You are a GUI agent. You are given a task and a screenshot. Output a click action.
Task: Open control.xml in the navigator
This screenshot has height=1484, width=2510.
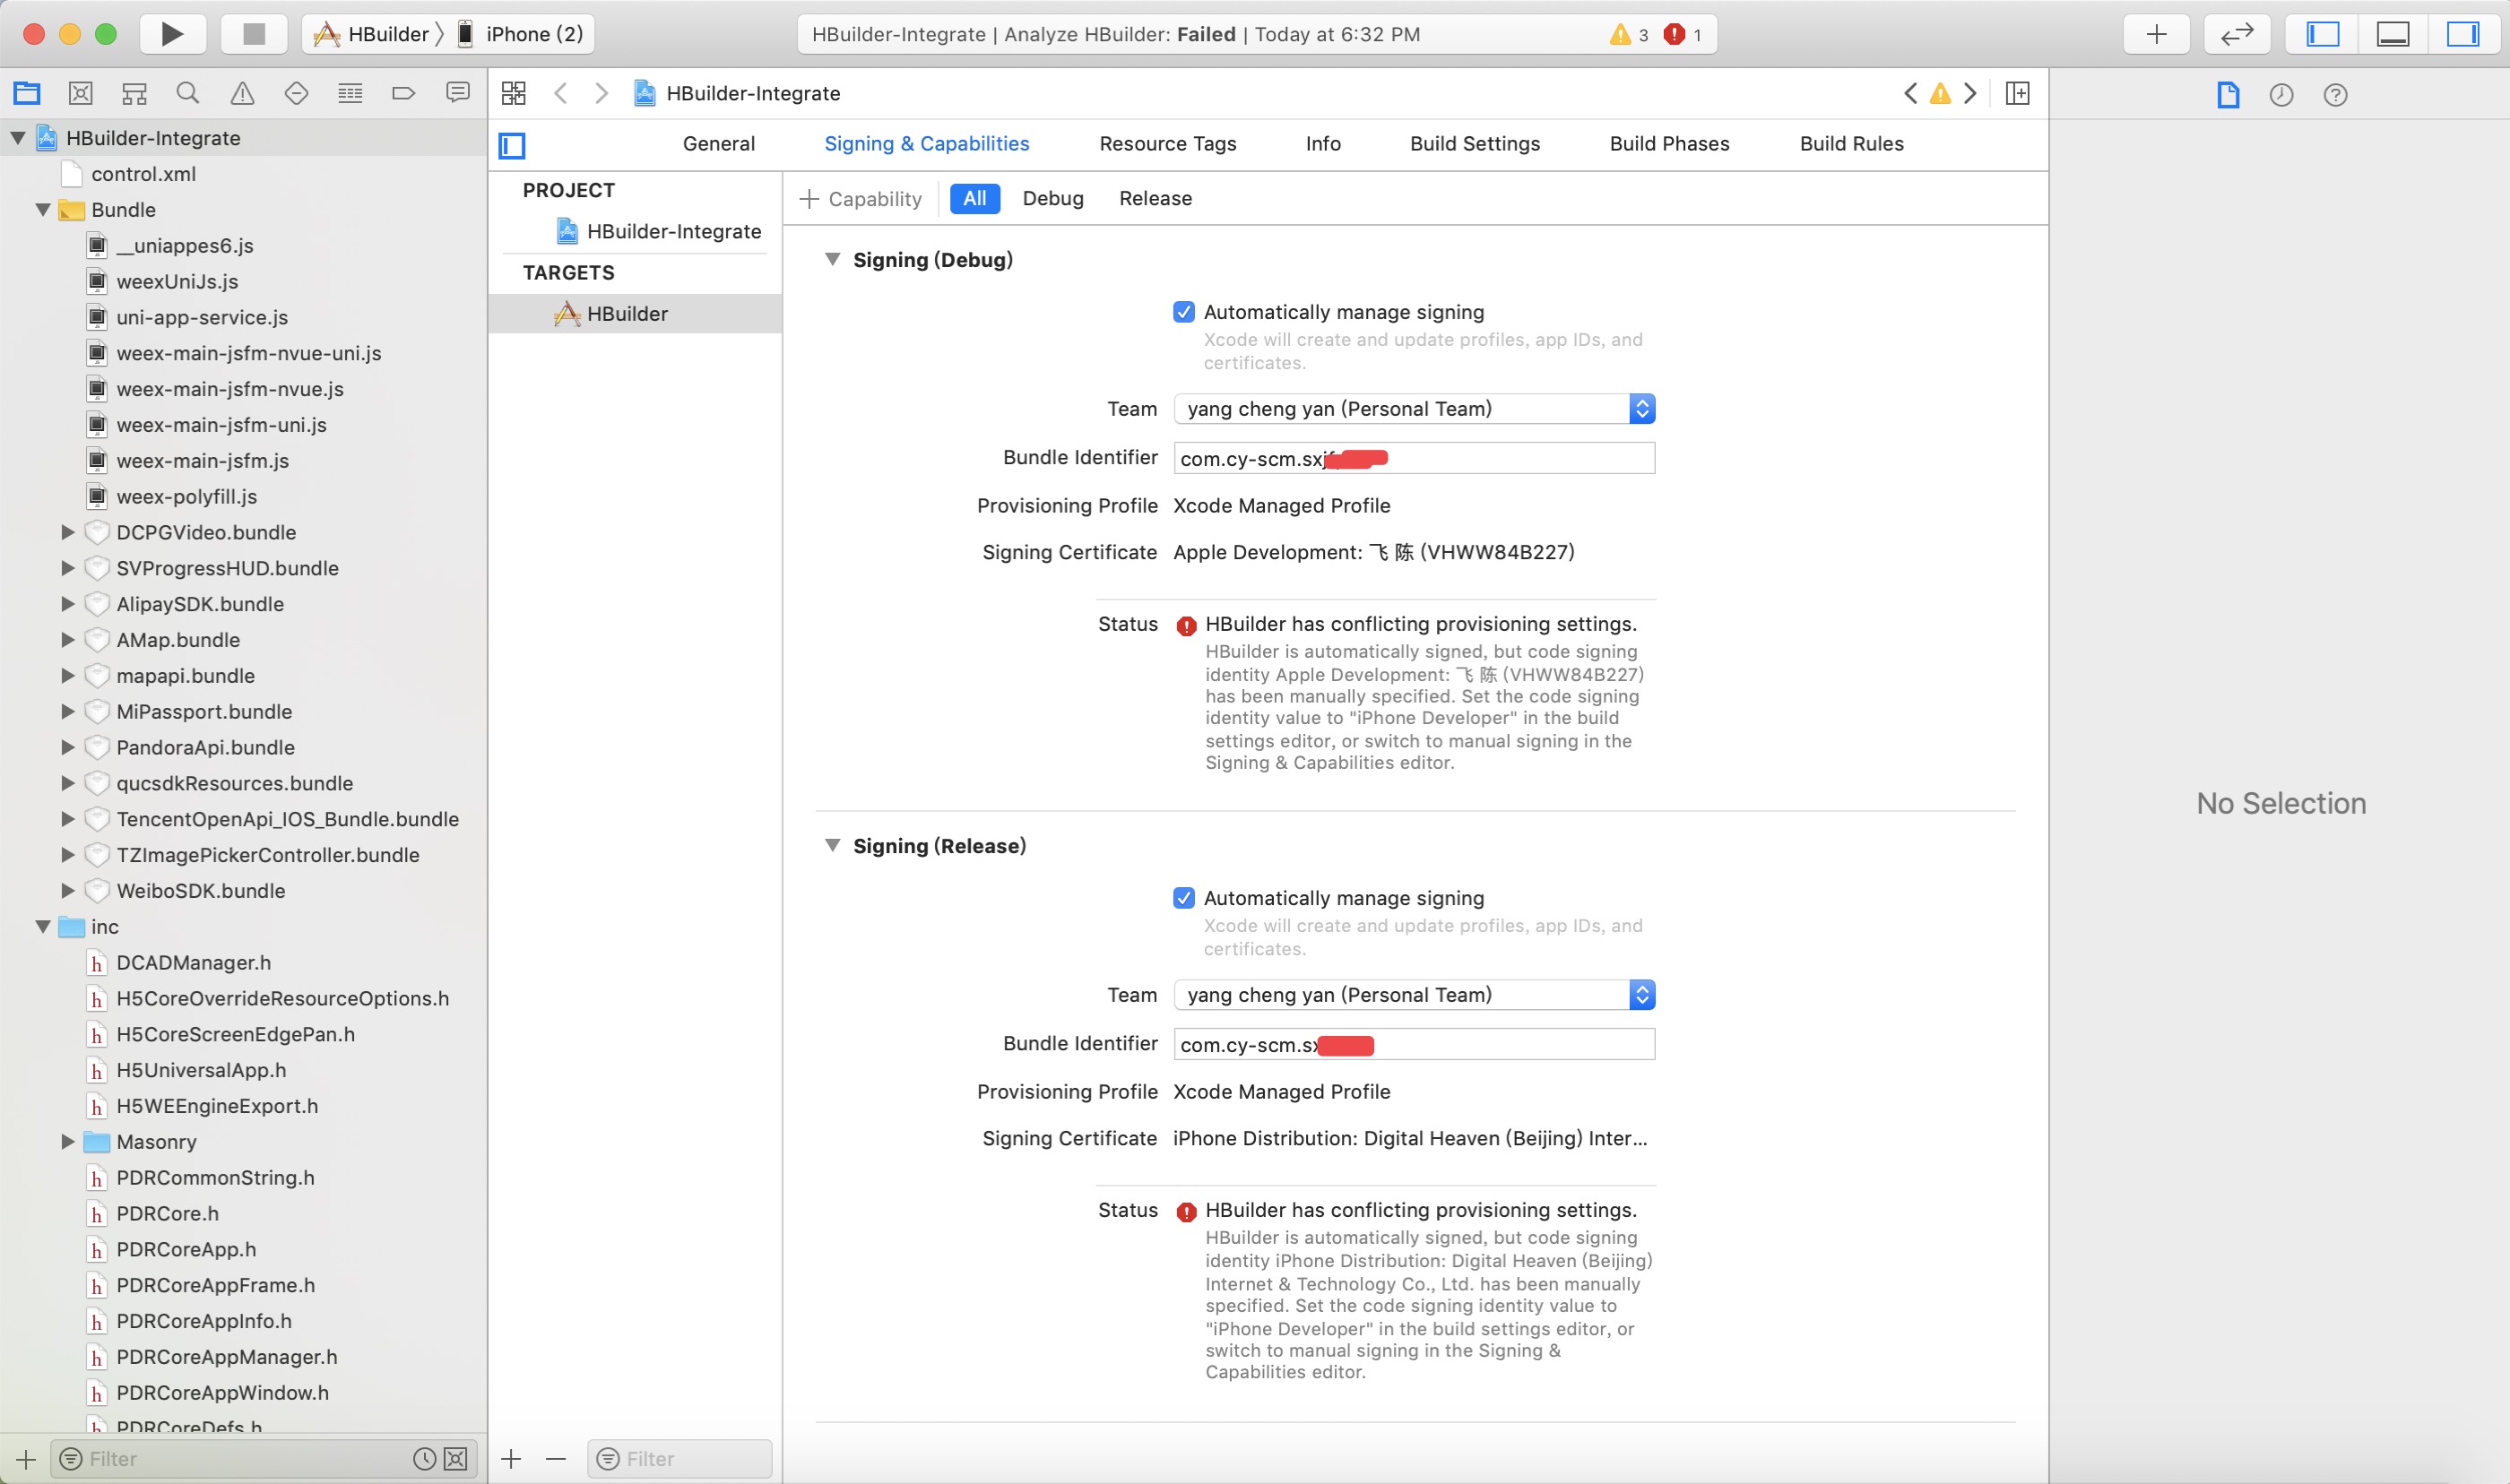(143, 174)
